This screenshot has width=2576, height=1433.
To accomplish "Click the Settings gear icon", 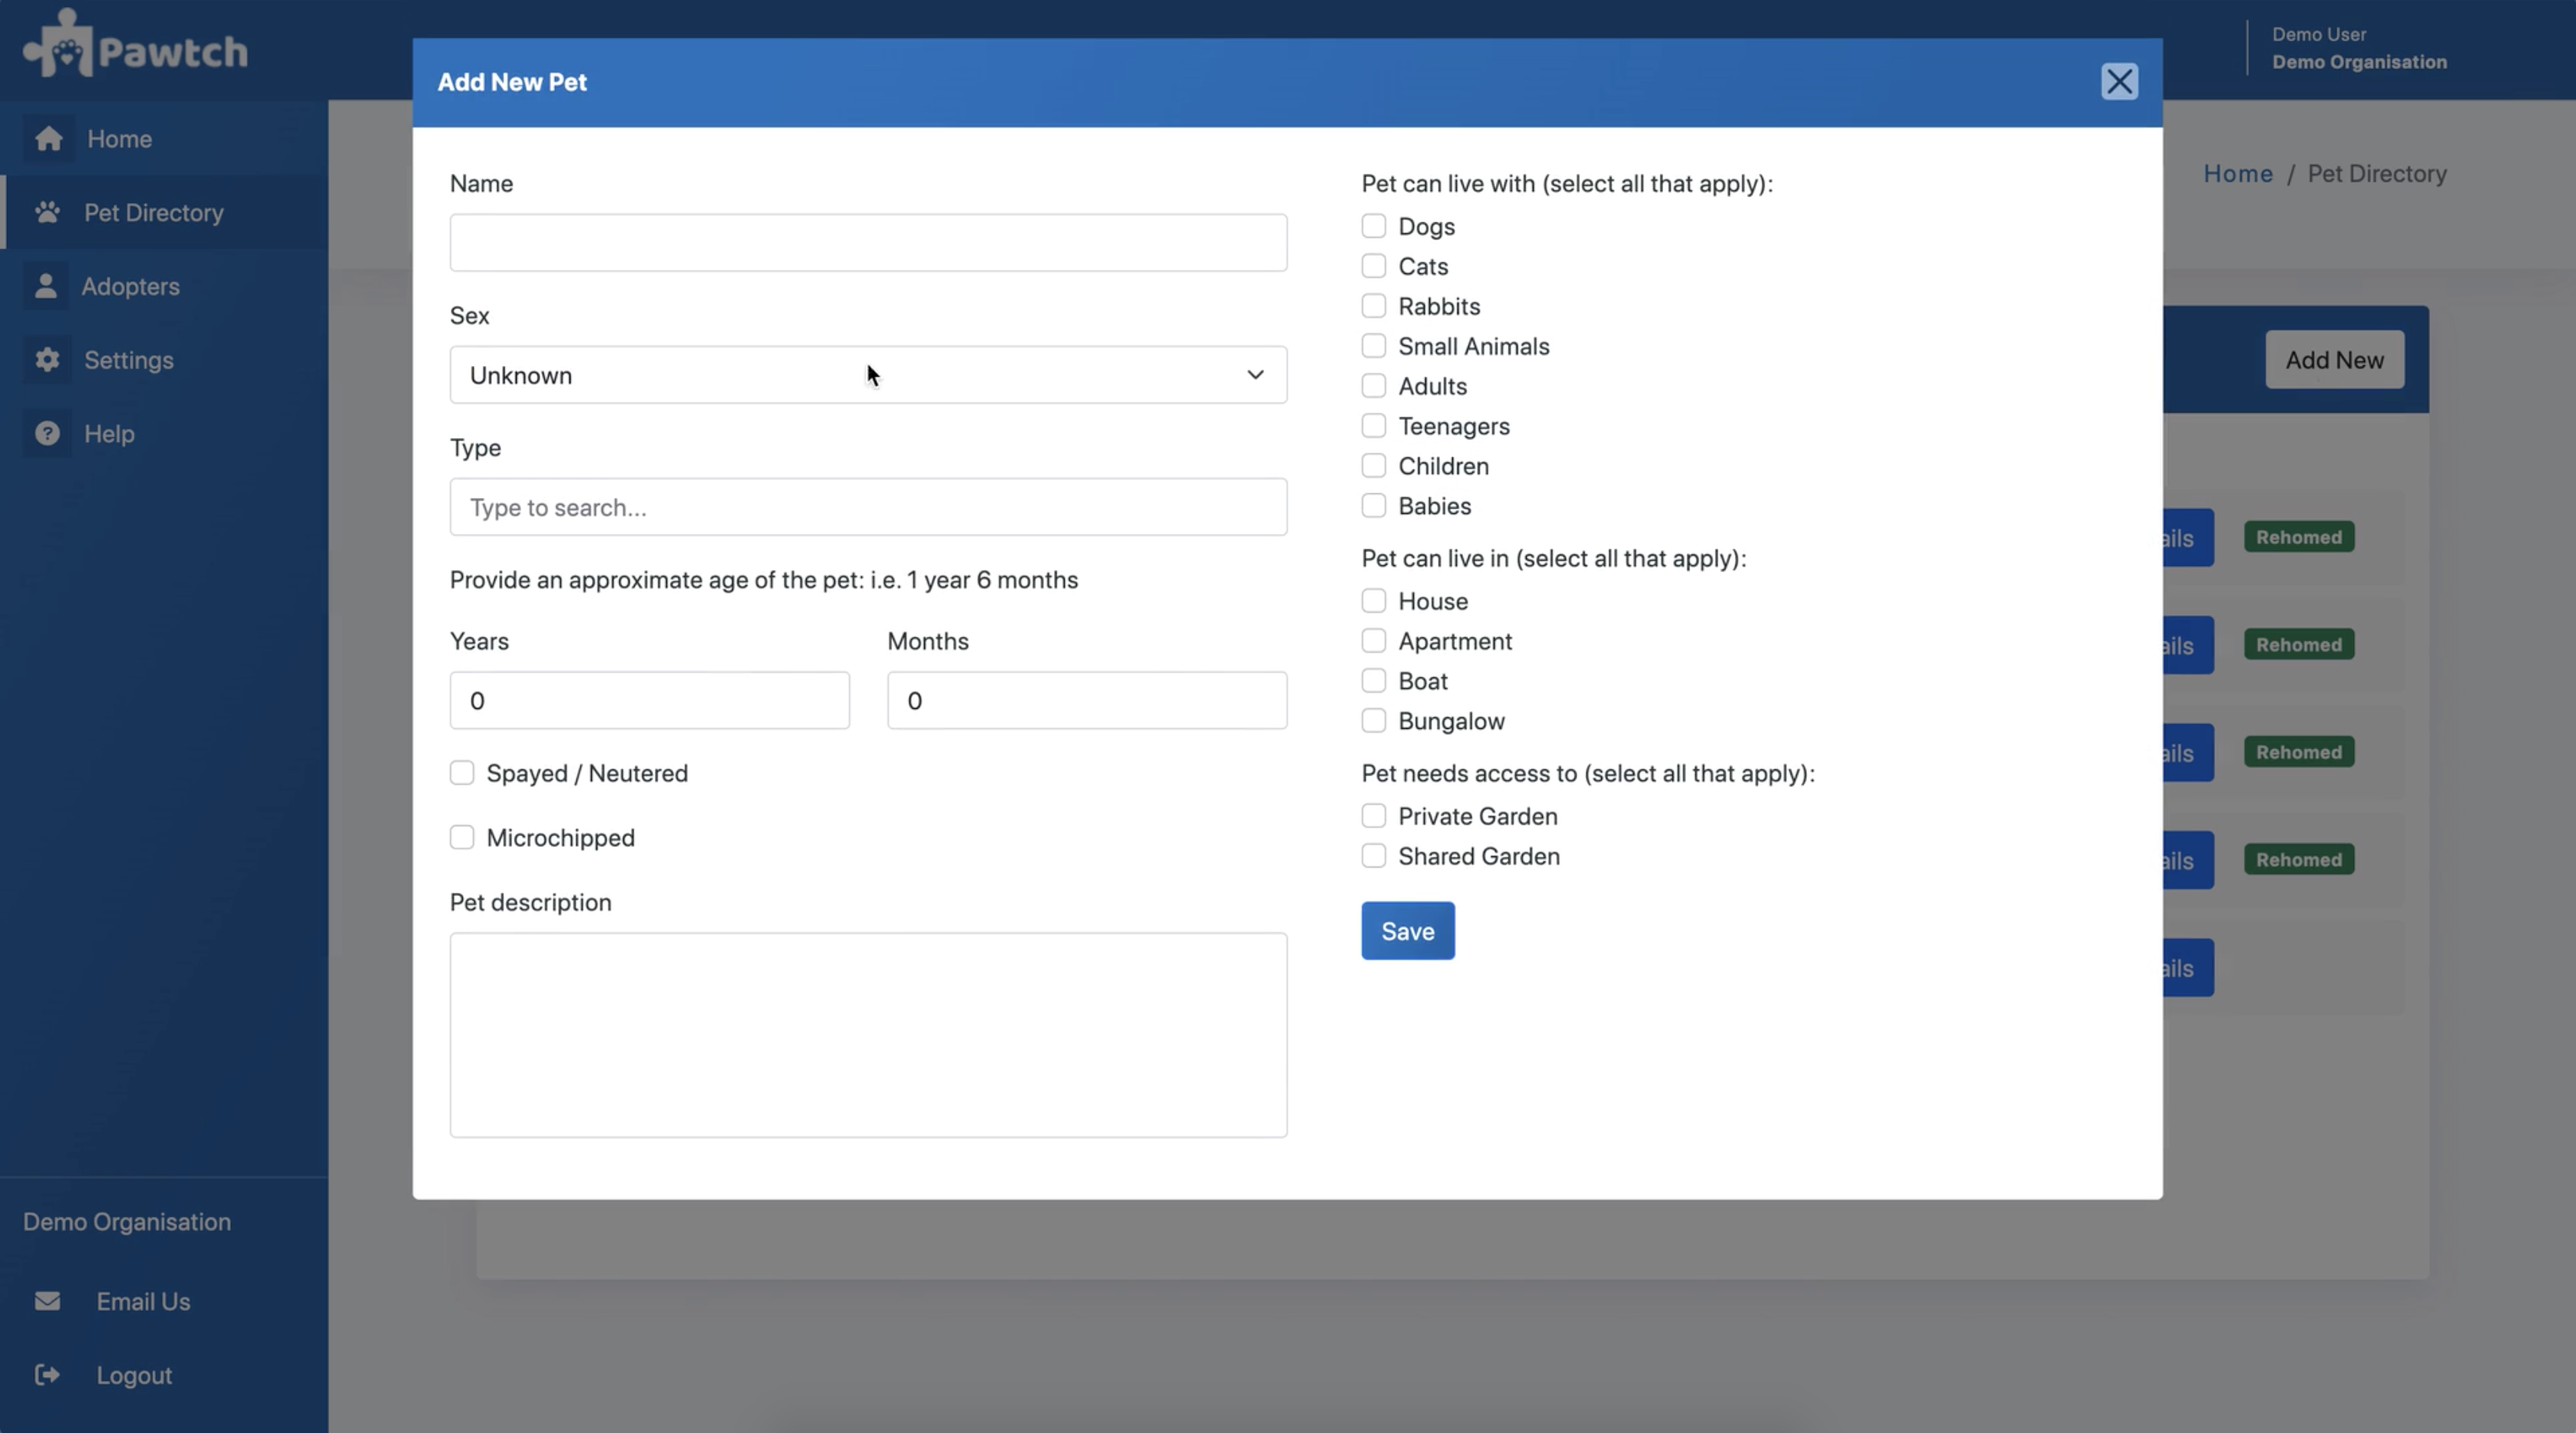I will tap(47, 360).
